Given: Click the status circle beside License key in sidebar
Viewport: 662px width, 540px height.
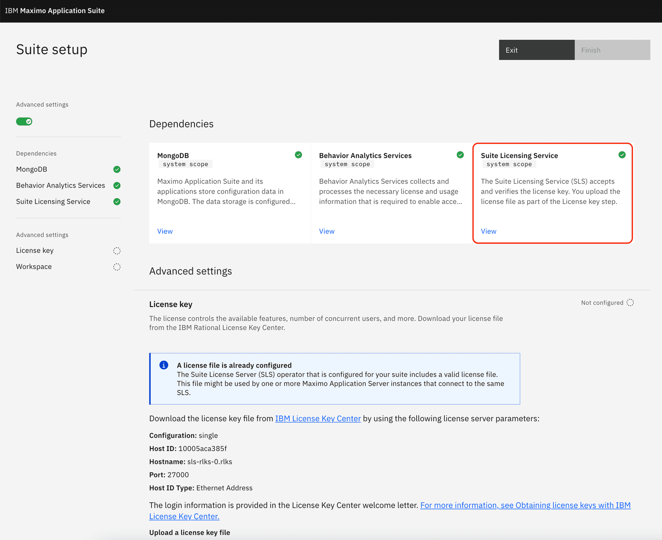Looking at the screenshot, I should [x=117, y=250].
